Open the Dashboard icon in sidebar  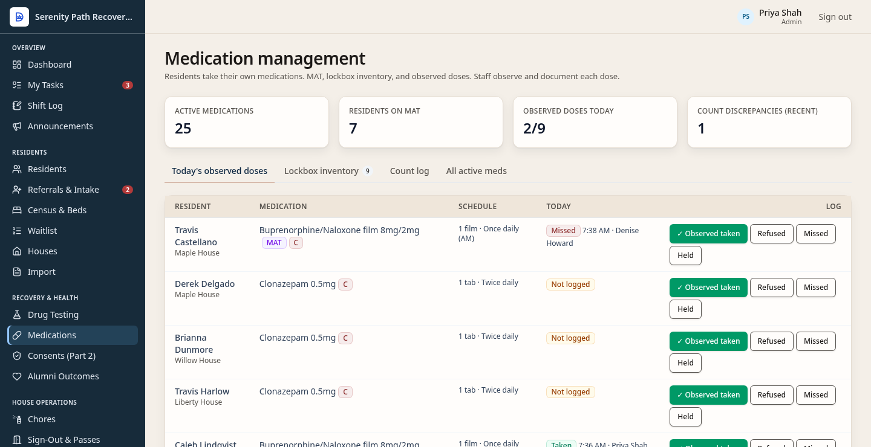tap(17, 65)
